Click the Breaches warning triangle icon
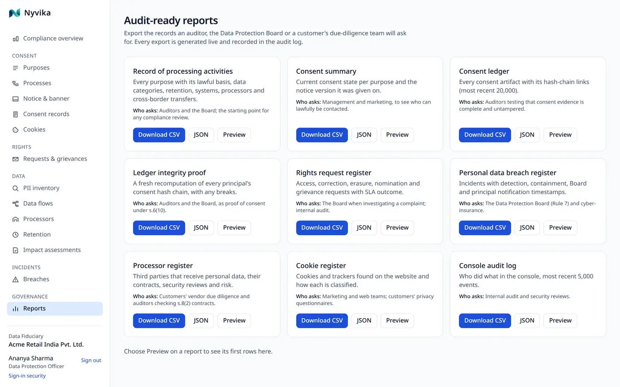Image resolution: width=620 pixels, height=387 pixels. pos(15,279)
